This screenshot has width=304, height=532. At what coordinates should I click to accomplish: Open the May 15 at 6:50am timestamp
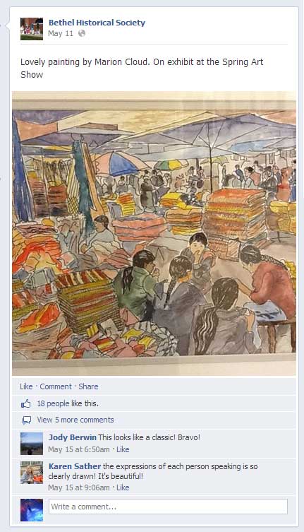coord(79,449)
